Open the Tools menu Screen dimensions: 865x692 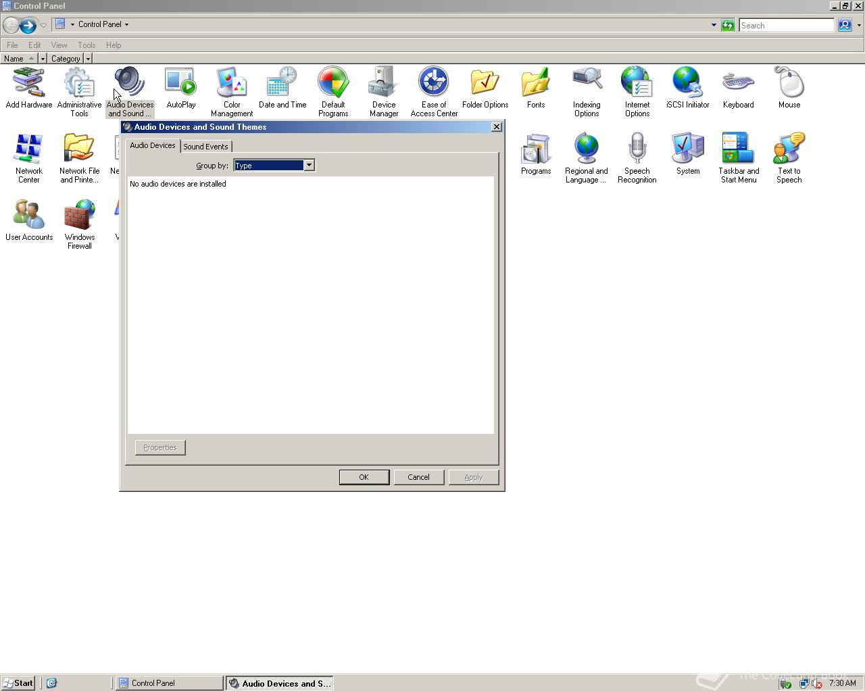pos(86,45)
